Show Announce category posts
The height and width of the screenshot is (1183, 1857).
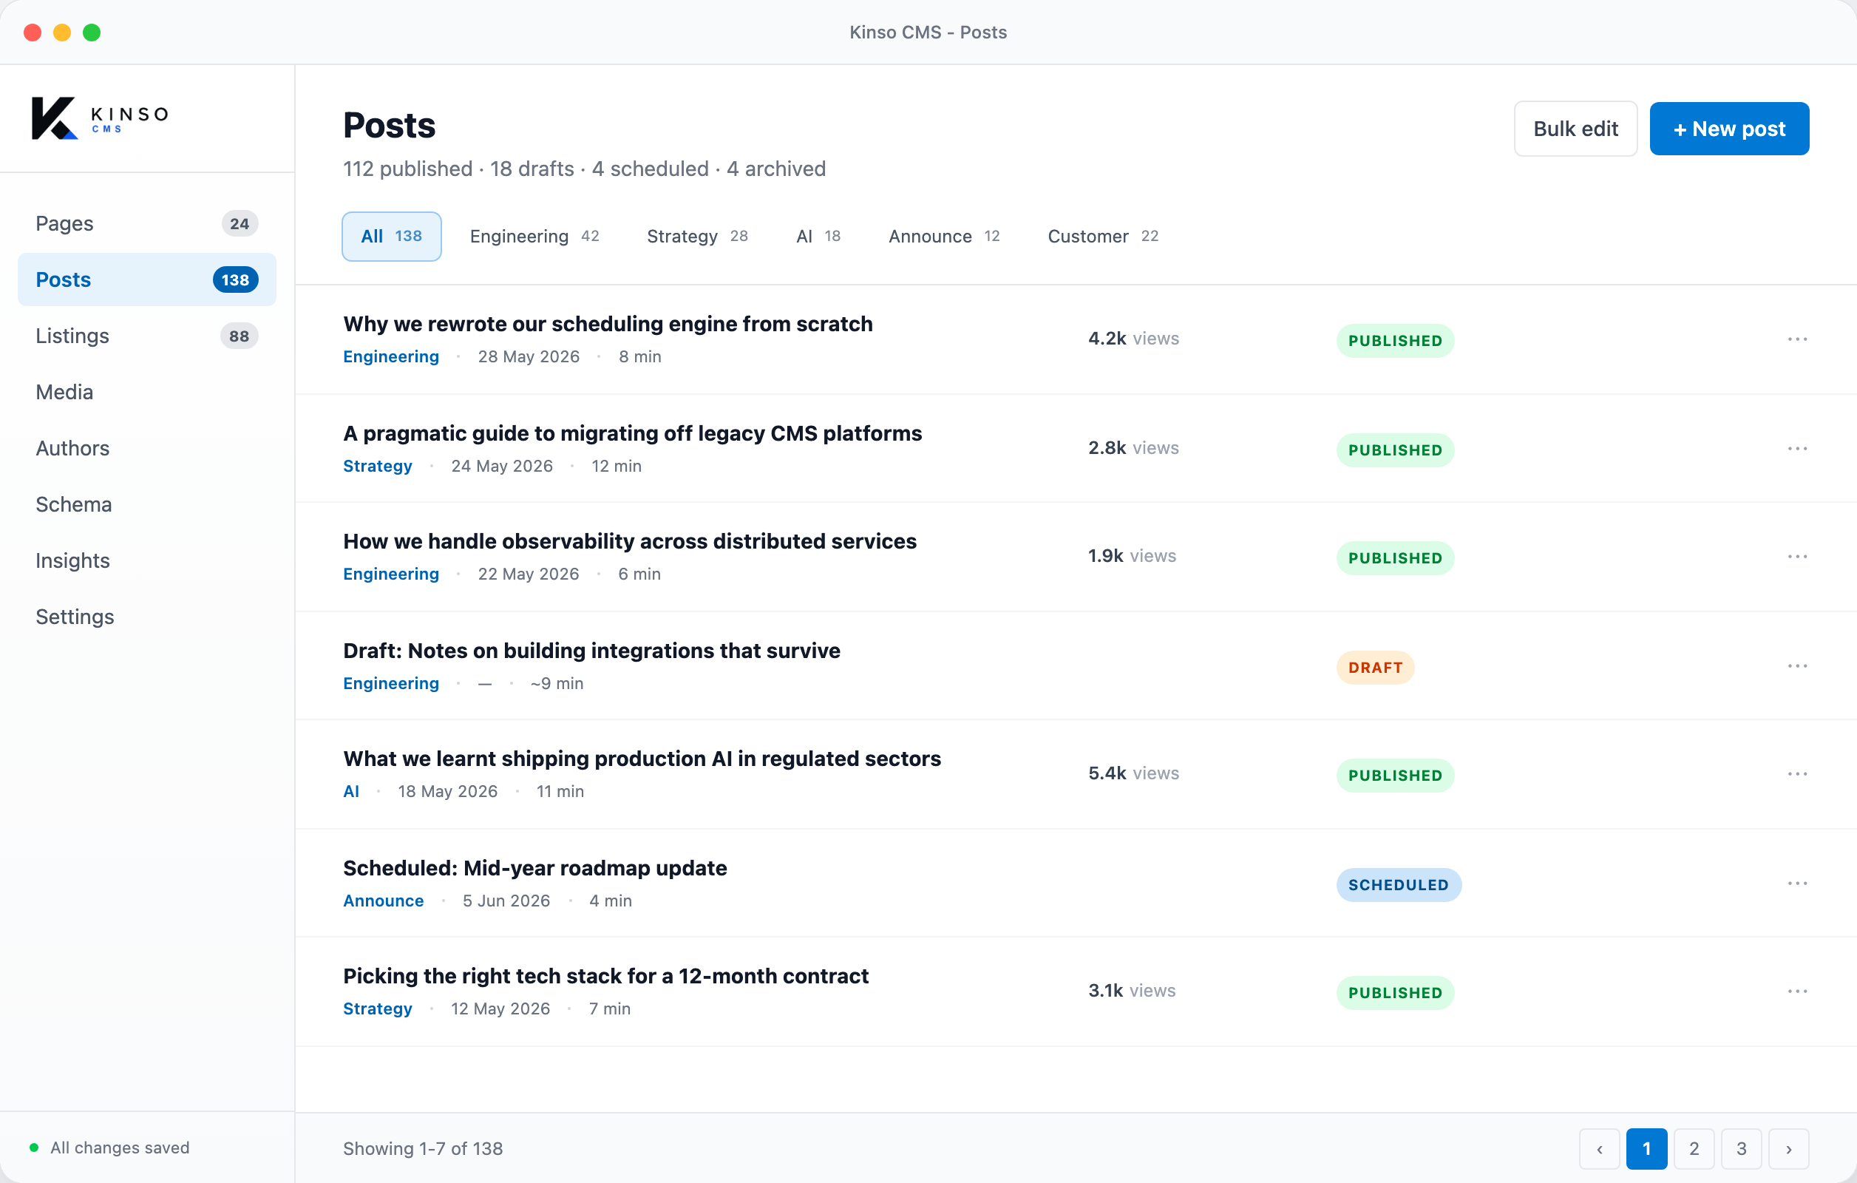coord(944,236)
